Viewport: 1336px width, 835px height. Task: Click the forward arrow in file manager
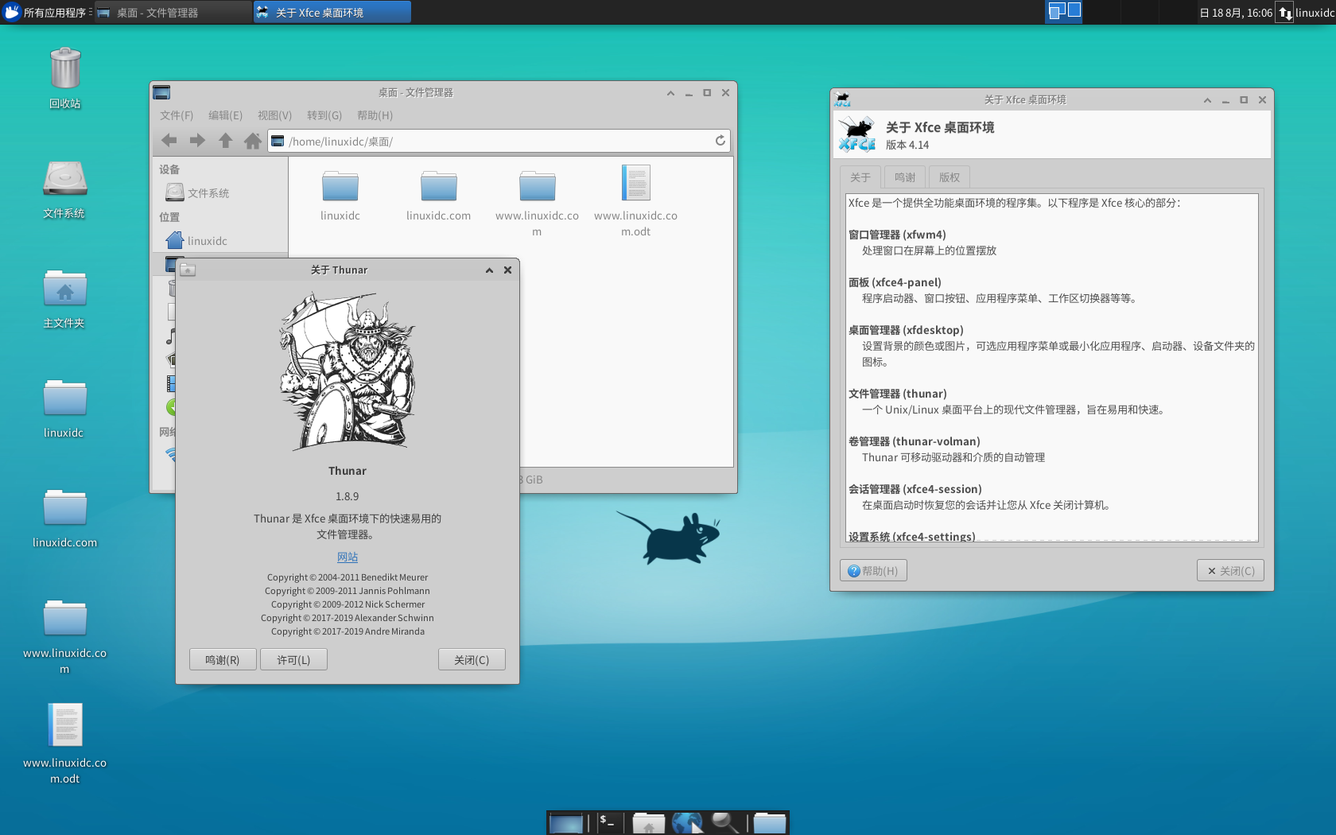[197, 141]
